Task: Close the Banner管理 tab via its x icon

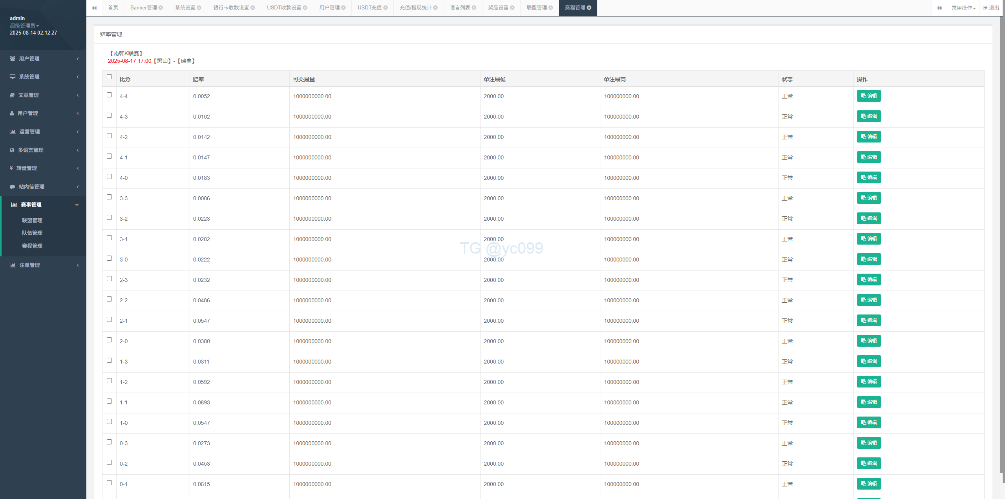Action: [161, 8]
